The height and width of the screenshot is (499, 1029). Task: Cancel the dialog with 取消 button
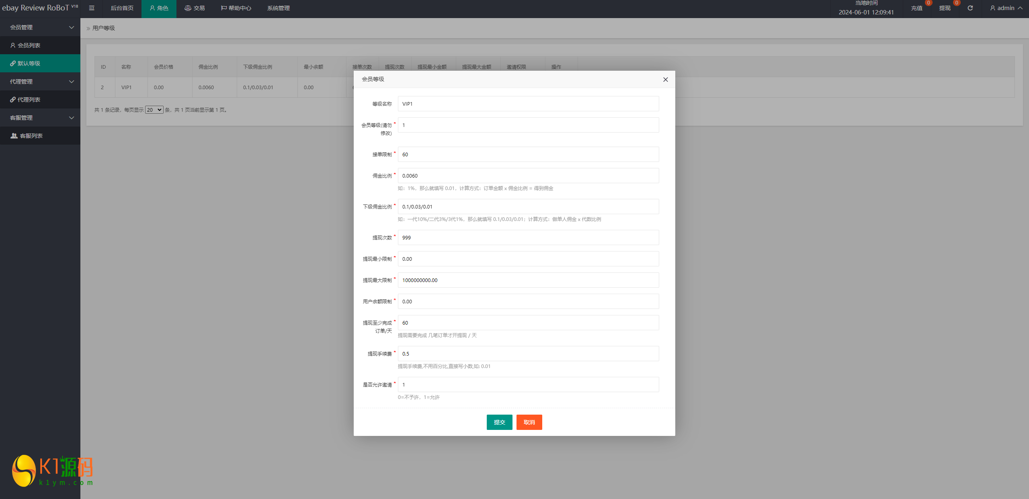click(x=529, y=422)
